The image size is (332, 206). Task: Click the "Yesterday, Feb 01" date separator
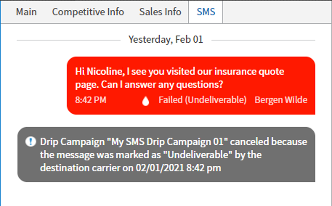coord(166,39)
